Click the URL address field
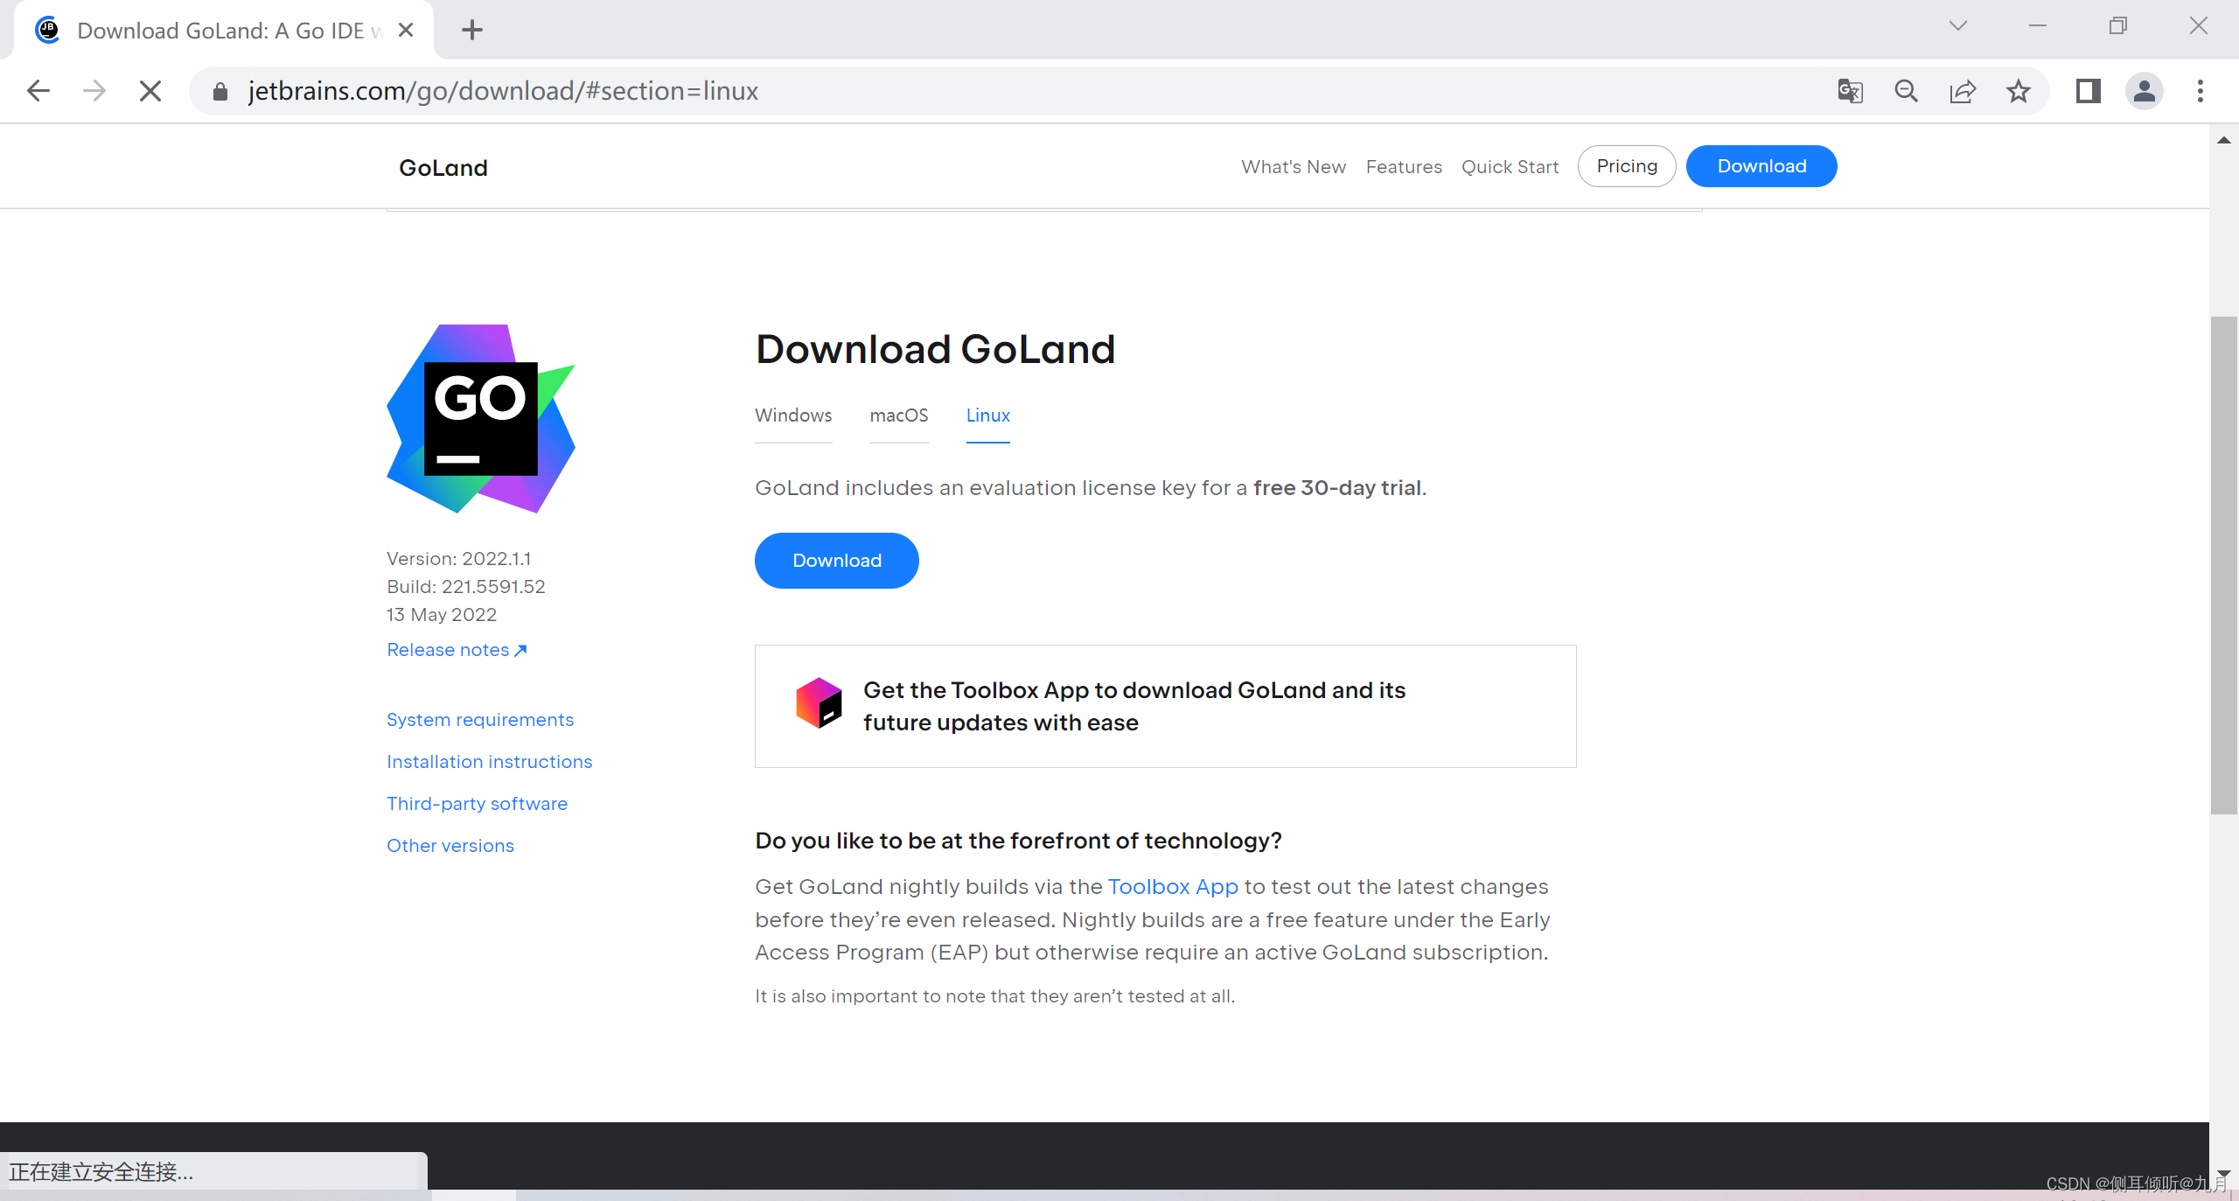 pos(962,91)
